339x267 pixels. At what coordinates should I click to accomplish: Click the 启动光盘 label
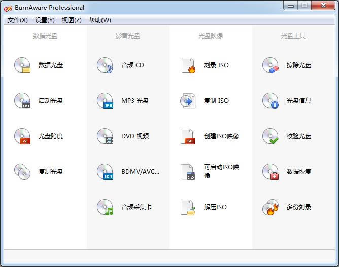pyautogui.click(x=51, y=101)
